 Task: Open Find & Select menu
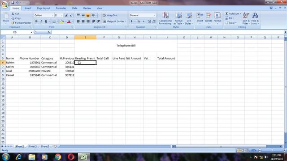click(x=255, y=18)
